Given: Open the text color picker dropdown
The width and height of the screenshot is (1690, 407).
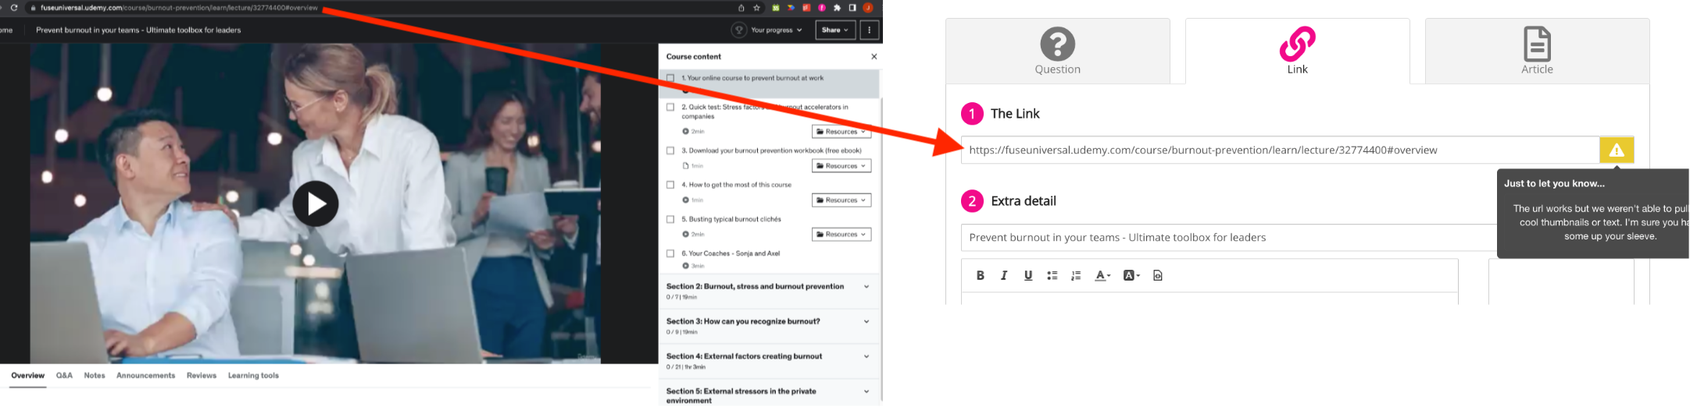Looking at the screenshot, I should pyautogui.click(x=1102, y=275).
